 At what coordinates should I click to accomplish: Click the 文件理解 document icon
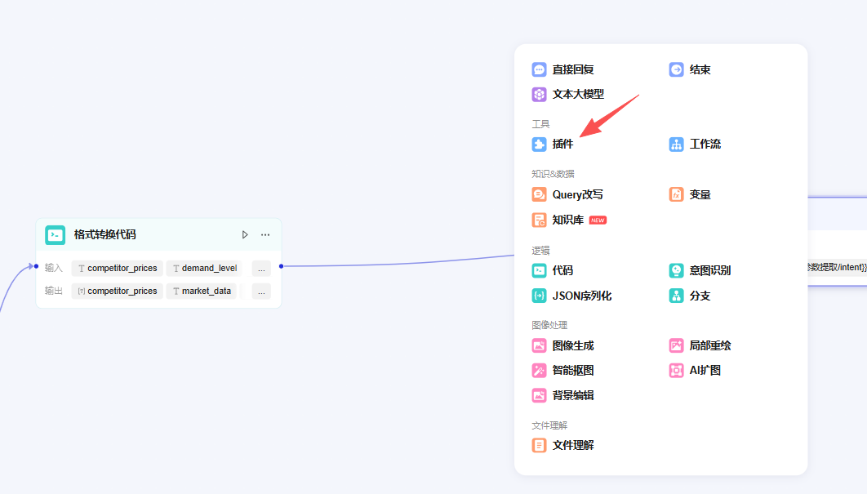point(539,445)
